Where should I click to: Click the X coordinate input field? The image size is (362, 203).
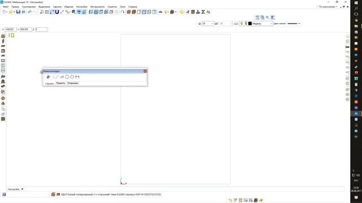pyautogui.click(x=11, y=29)
